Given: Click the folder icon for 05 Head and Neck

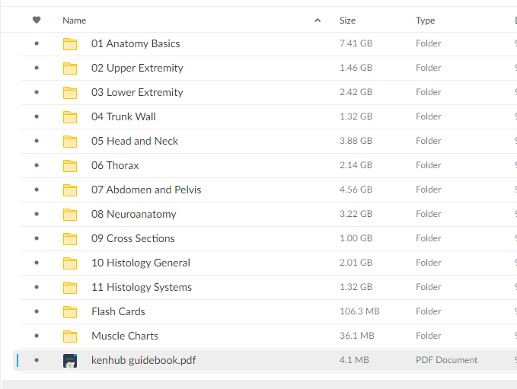Looking at the screenshot, I should coord(70,142).
